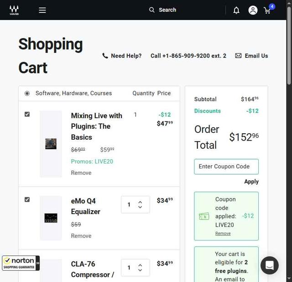Open the user account profile icon
292x282 pixels.
[x=253, y=10]
